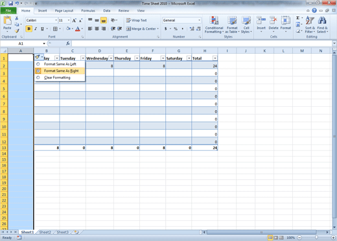This screenshot has width=337, height=241.
Task: Click Merge & Center button
Action: point(143,29)
